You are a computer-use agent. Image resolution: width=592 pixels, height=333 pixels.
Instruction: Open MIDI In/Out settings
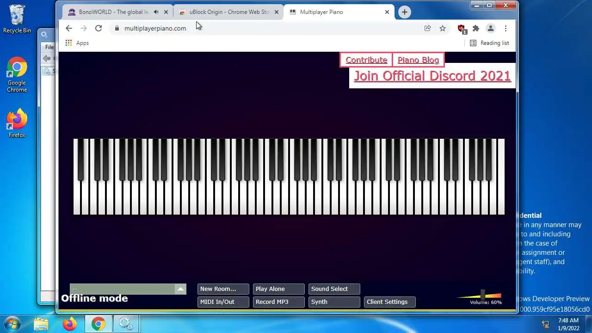[223, 302]
